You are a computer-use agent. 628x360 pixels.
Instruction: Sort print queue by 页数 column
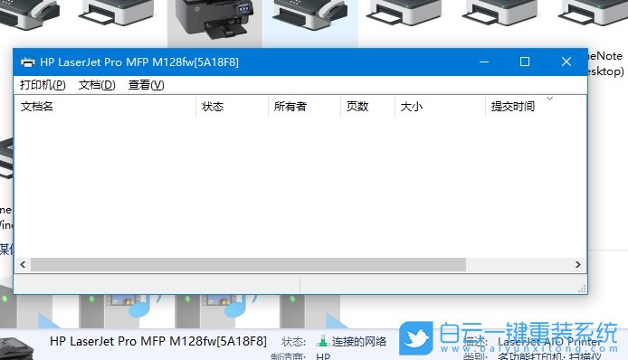coord(367,107)
